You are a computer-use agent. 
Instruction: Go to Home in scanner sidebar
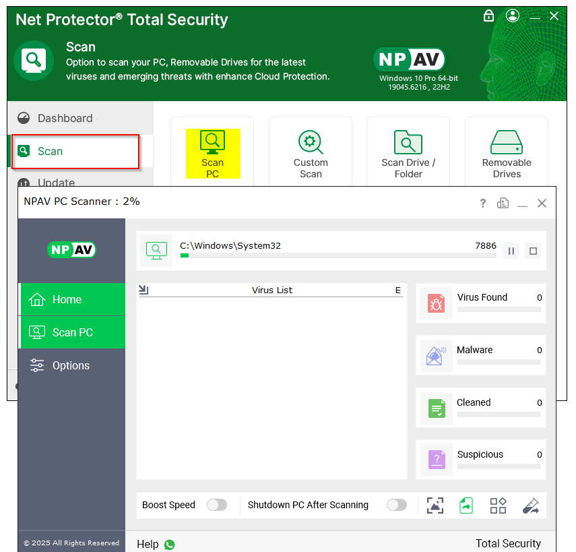(72, 299)
